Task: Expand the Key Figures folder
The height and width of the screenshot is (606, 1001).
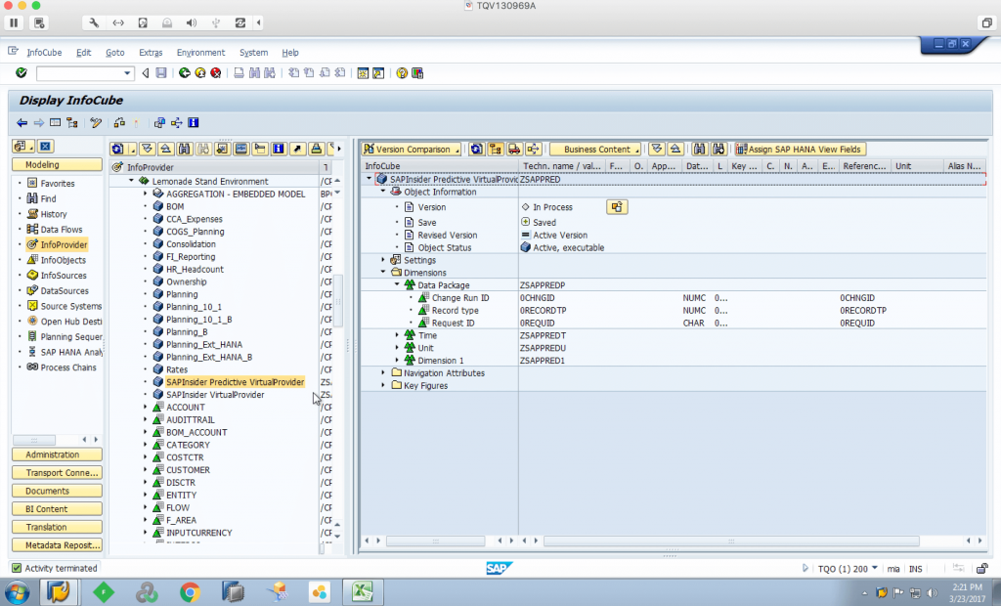Action: coord(383,385)
